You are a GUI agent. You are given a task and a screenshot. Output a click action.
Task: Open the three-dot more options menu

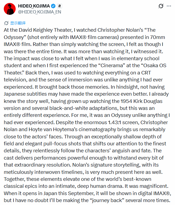(x=169, y=6)
